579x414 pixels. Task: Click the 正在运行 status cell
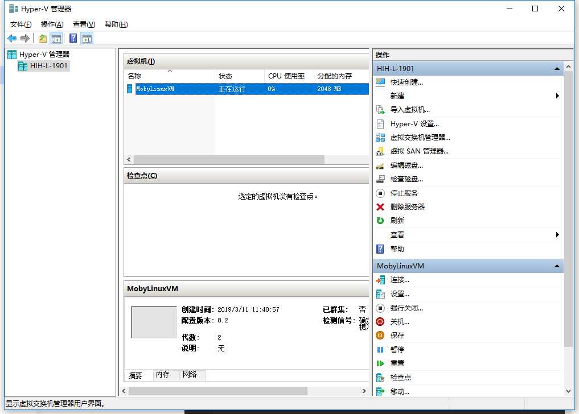(x=232, y=89)
